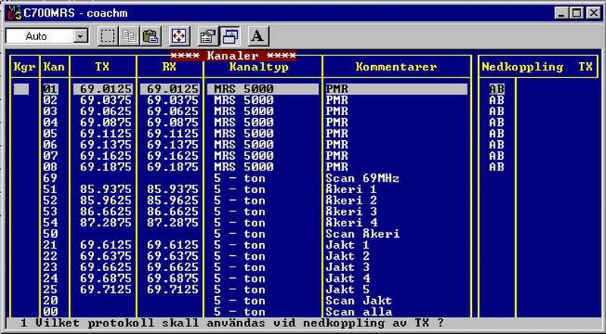Toggle the Background toolbar button
The image size is (606, 334).
click(228, 36)
